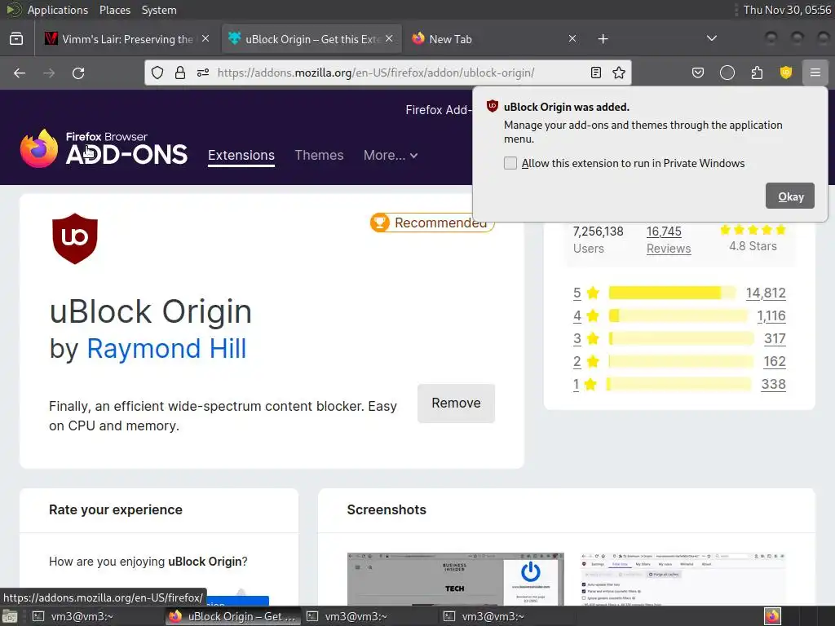Click the Firefox icon in bottom panel tray
835x626 pixels.
coord(772,616)
